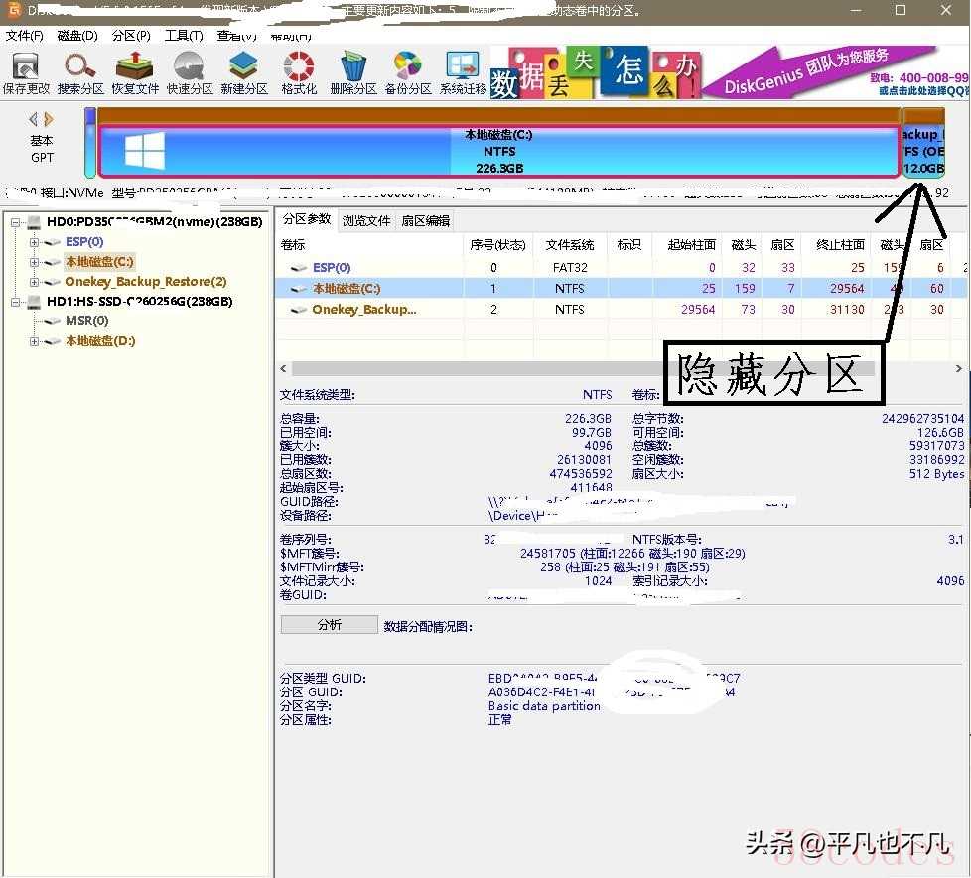
Task: Select ESP(0) in the disk tree
Action: click(84, 242)
